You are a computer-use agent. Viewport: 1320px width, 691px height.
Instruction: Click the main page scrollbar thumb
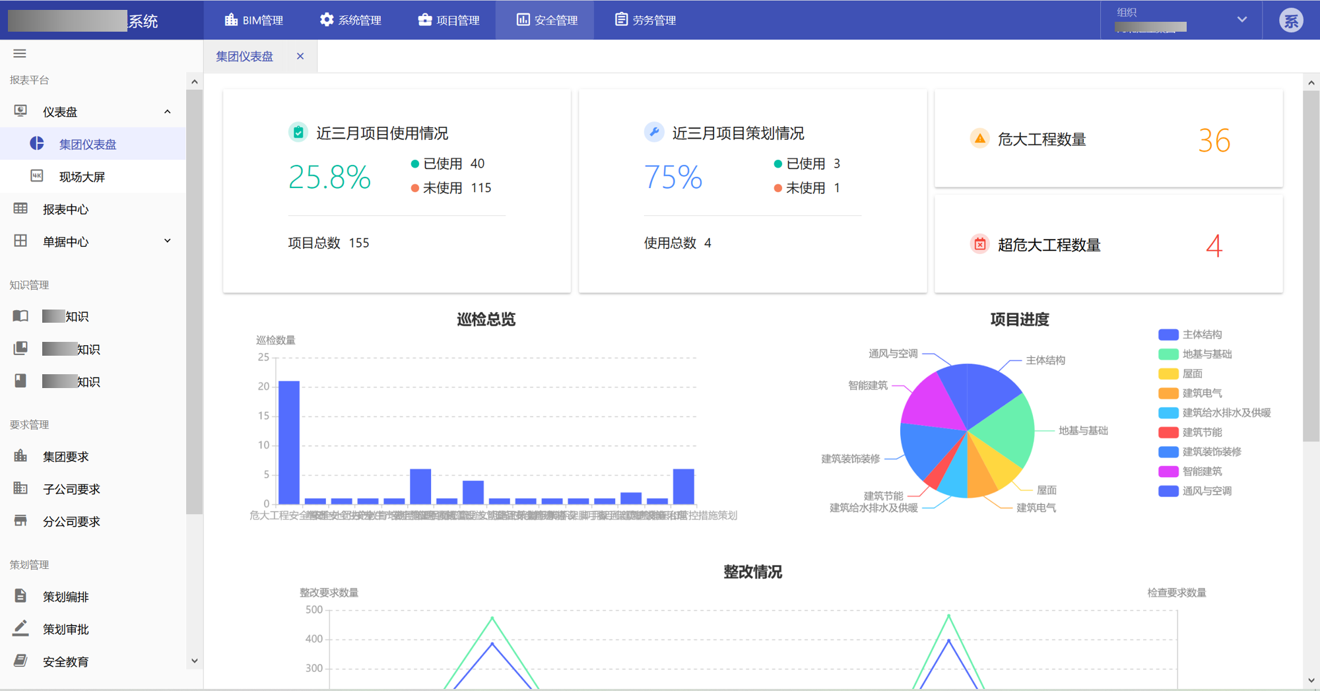coord(1311,266)
